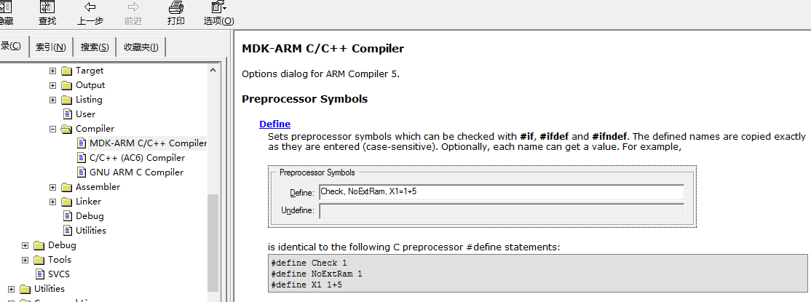Screen dimensions: 811x302
Task: Collapse the Compiler folder node
Action: point(52,129)
